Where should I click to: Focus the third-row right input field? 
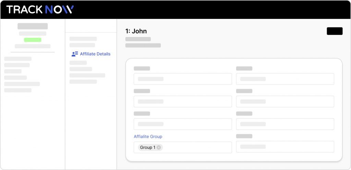[x=285, y=124]
